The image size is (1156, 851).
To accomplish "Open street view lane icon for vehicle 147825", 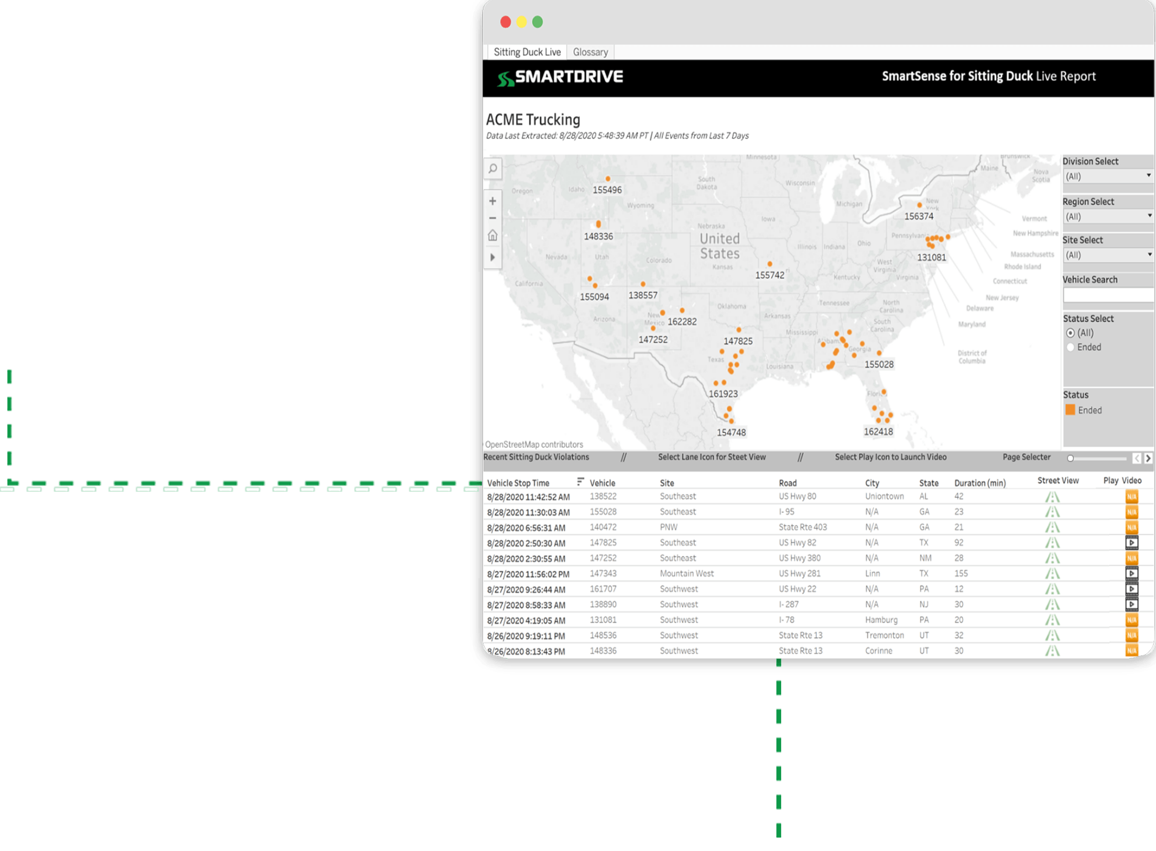I will [x=1052, y=543].
